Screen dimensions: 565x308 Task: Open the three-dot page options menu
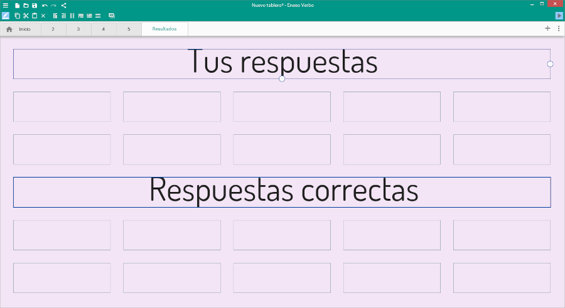tap(559, 28)
